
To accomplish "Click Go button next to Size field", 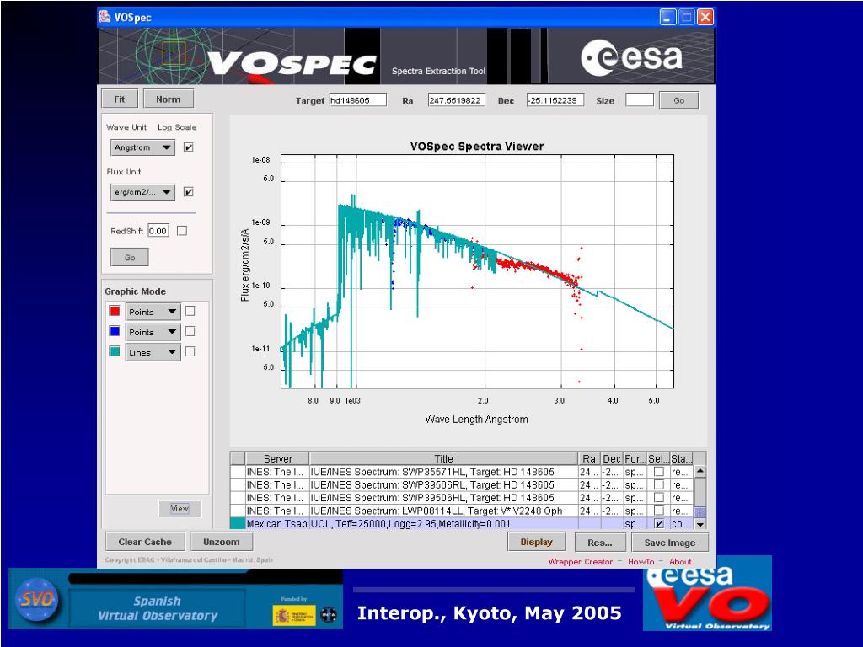I will click(x=679, y=101).
